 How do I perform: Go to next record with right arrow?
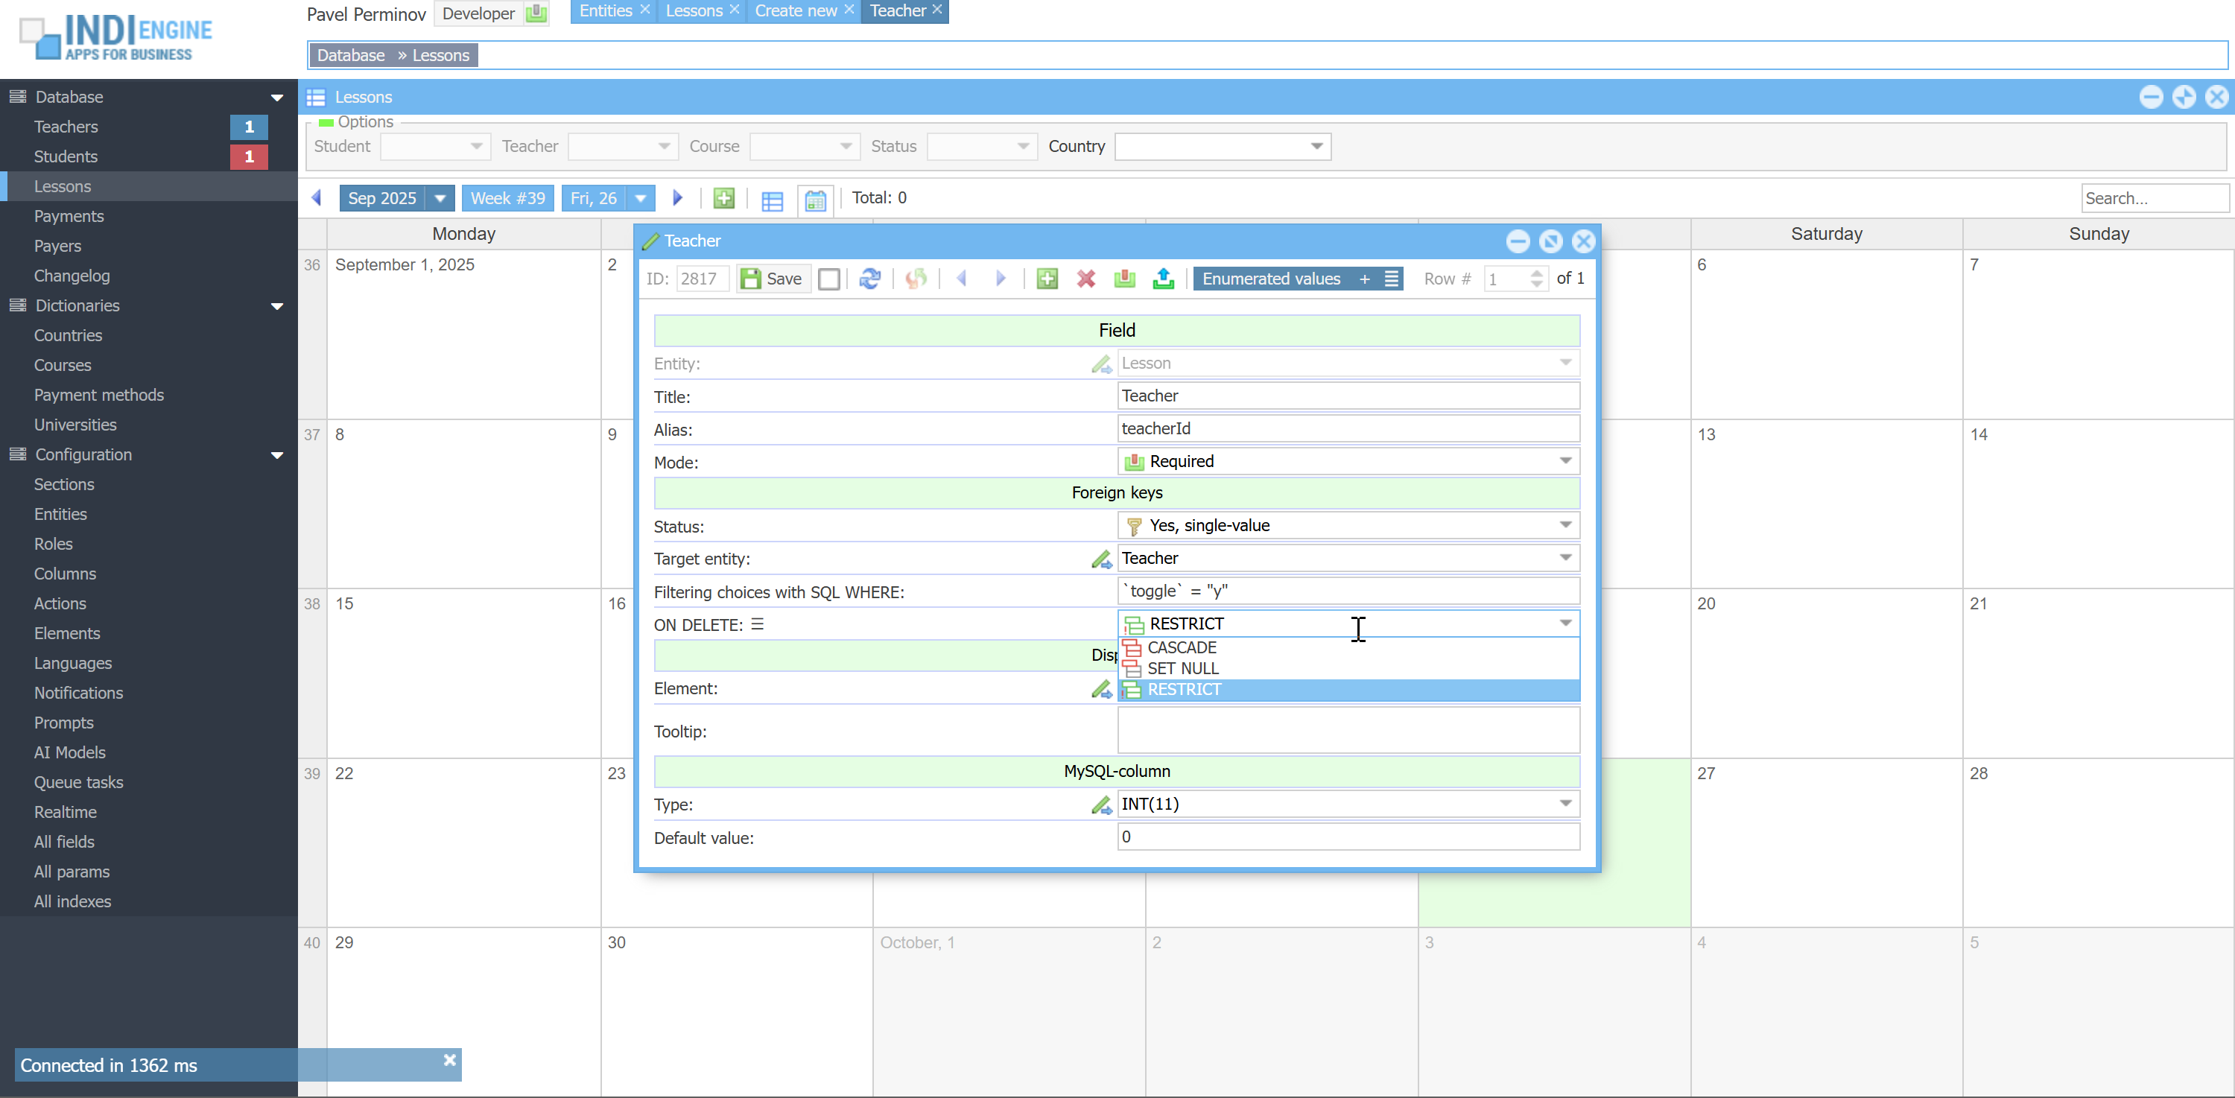tap(1001, 279)
